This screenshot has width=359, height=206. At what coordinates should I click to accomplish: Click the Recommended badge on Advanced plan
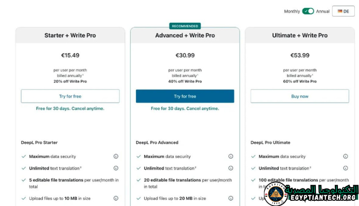(185, 26)
